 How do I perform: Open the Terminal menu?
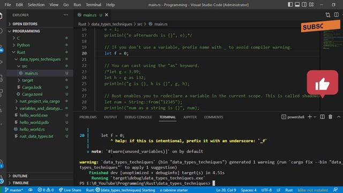(x=93, y=5)
